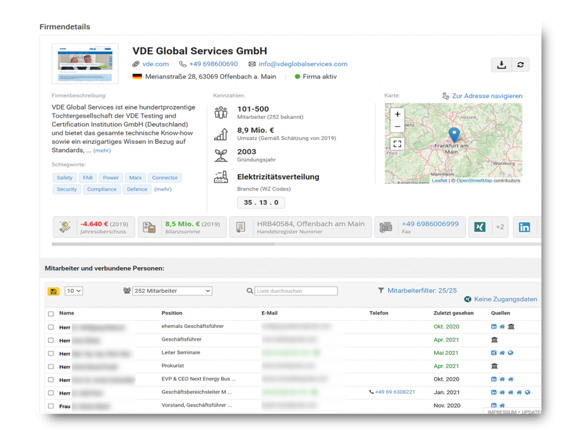Click the blue map location marker
576x432 pixels.
(x=454, y=134)
